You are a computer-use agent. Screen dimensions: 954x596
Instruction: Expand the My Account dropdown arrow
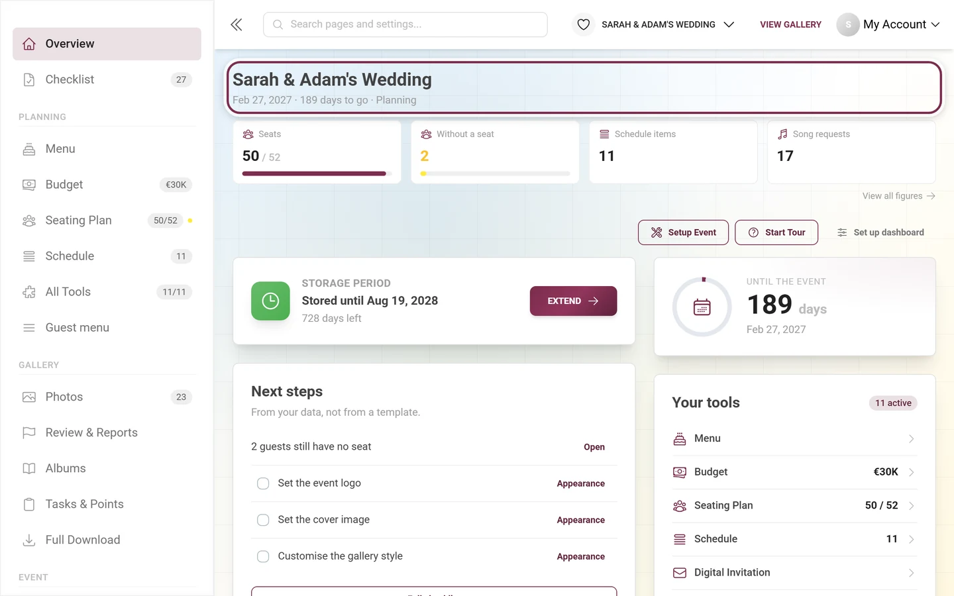pos(935,25)
